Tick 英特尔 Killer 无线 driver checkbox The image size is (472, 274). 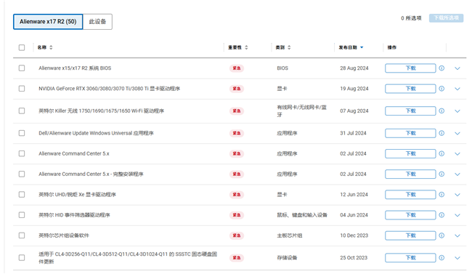pos(22,111)
